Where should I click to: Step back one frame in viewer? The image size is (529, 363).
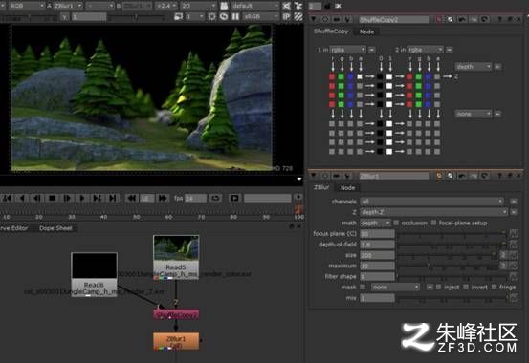(36, 198)
